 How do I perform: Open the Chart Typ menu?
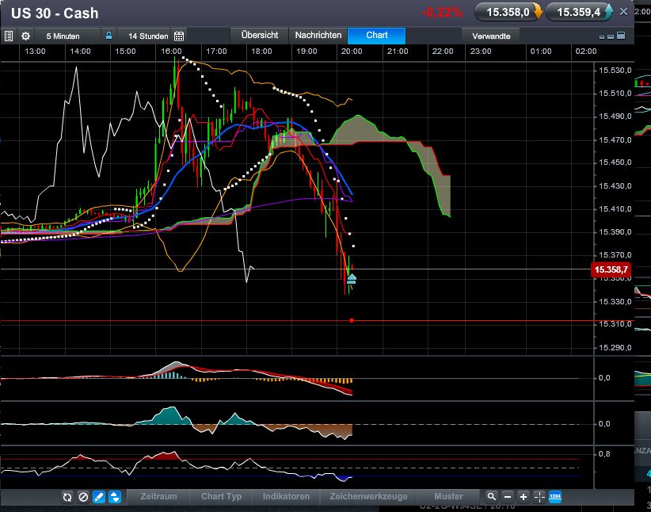coord(221,497)
